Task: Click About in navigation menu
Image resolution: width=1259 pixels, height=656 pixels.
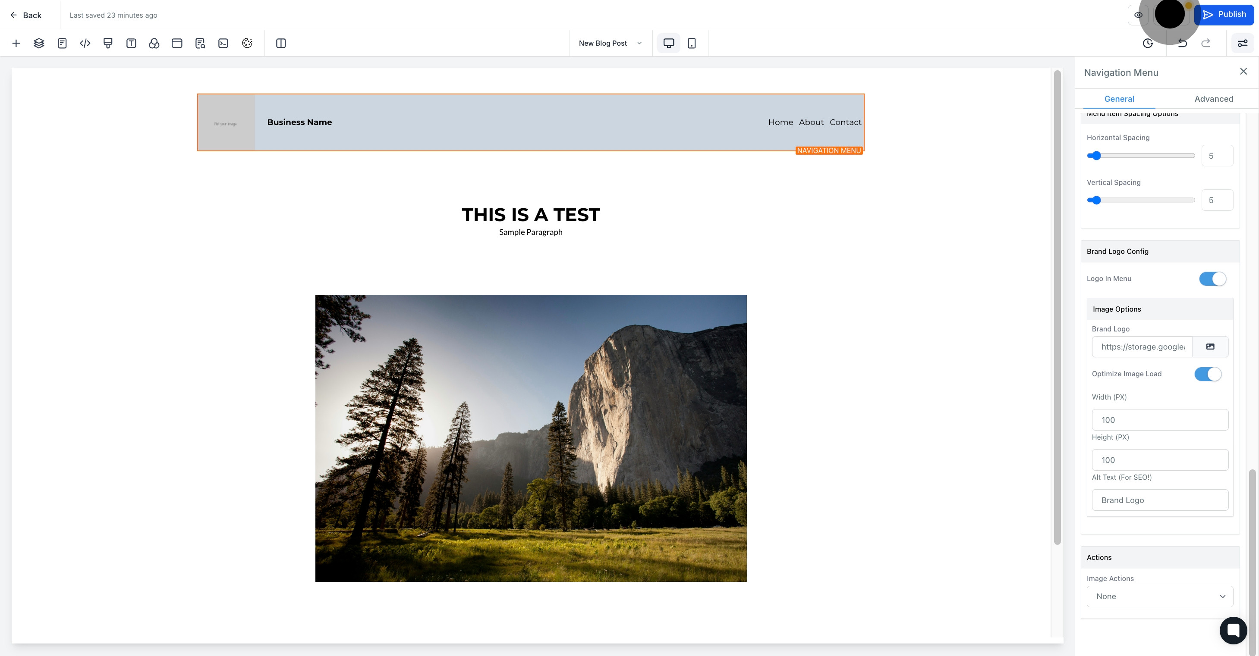Action: tap(811, 122)
